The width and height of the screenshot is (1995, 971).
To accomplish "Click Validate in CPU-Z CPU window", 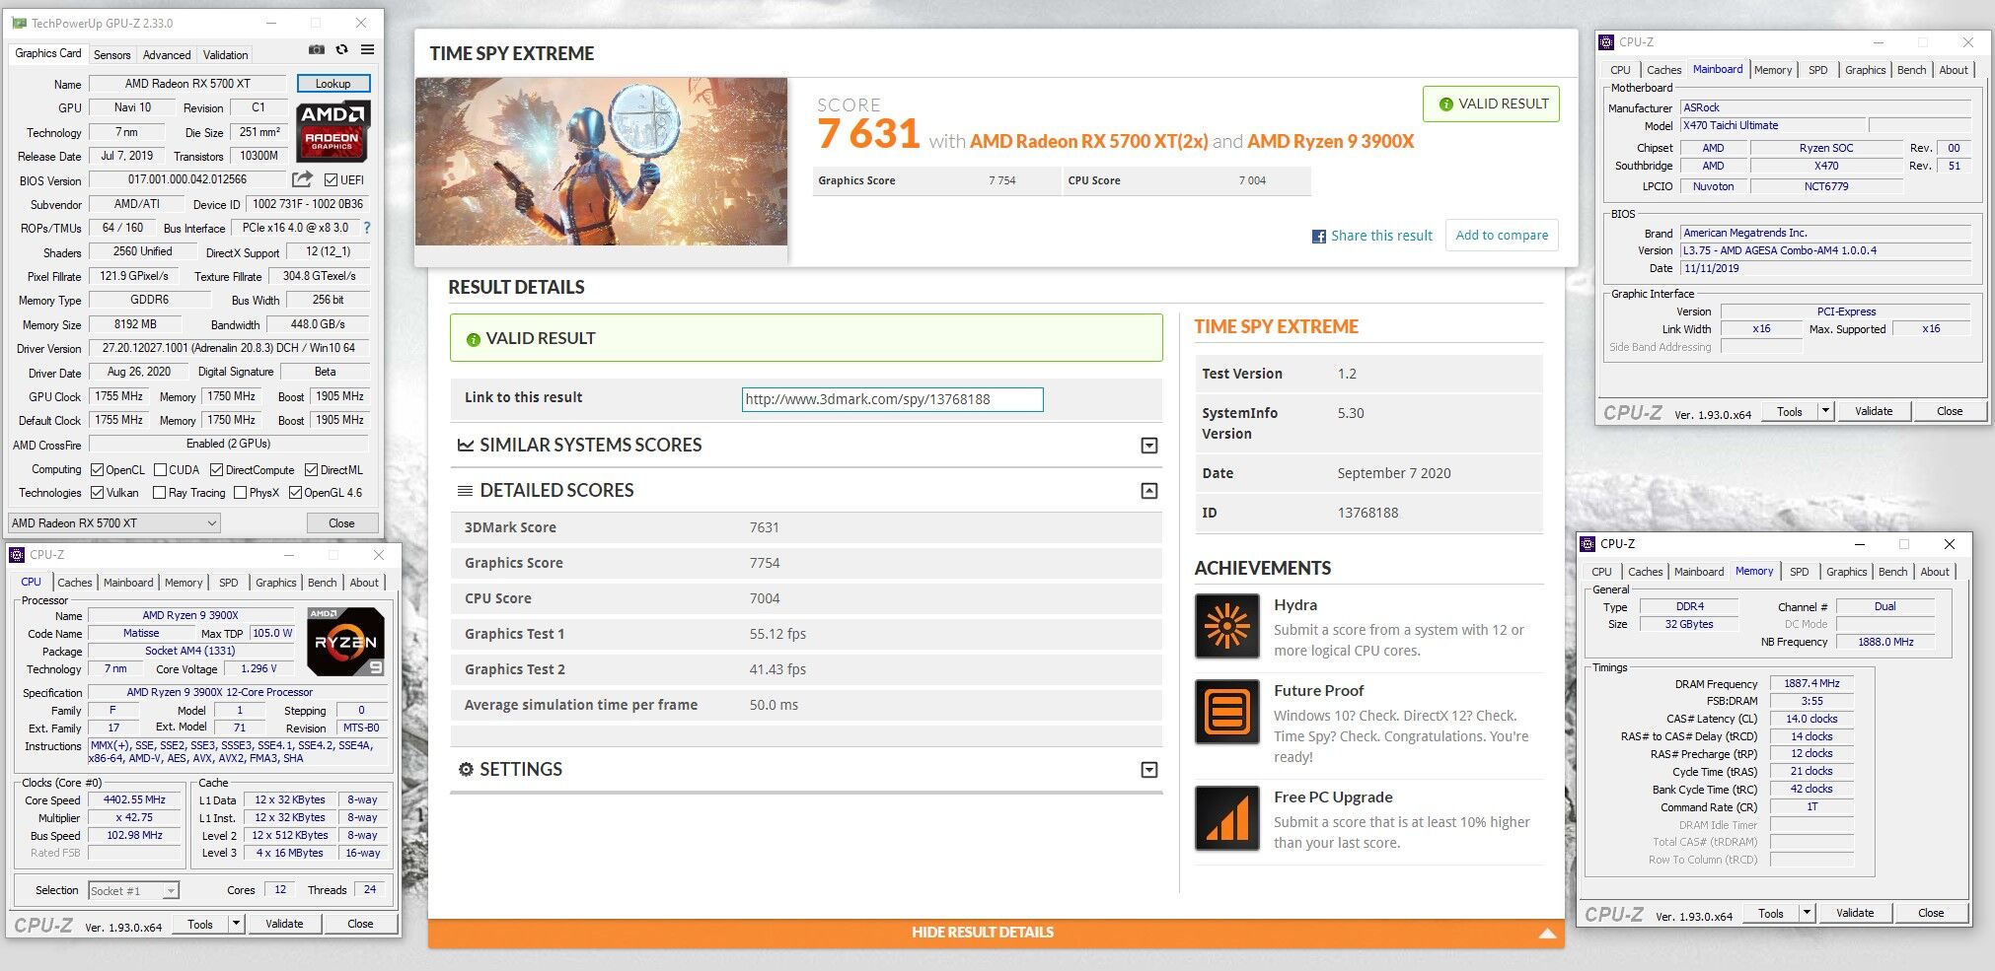I will (284, 924).
